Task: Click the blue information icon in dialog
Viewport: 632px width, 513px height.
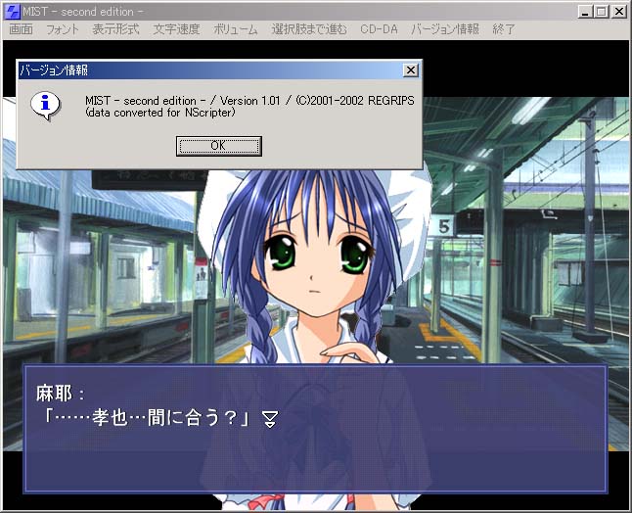Action: pos(46,105)
